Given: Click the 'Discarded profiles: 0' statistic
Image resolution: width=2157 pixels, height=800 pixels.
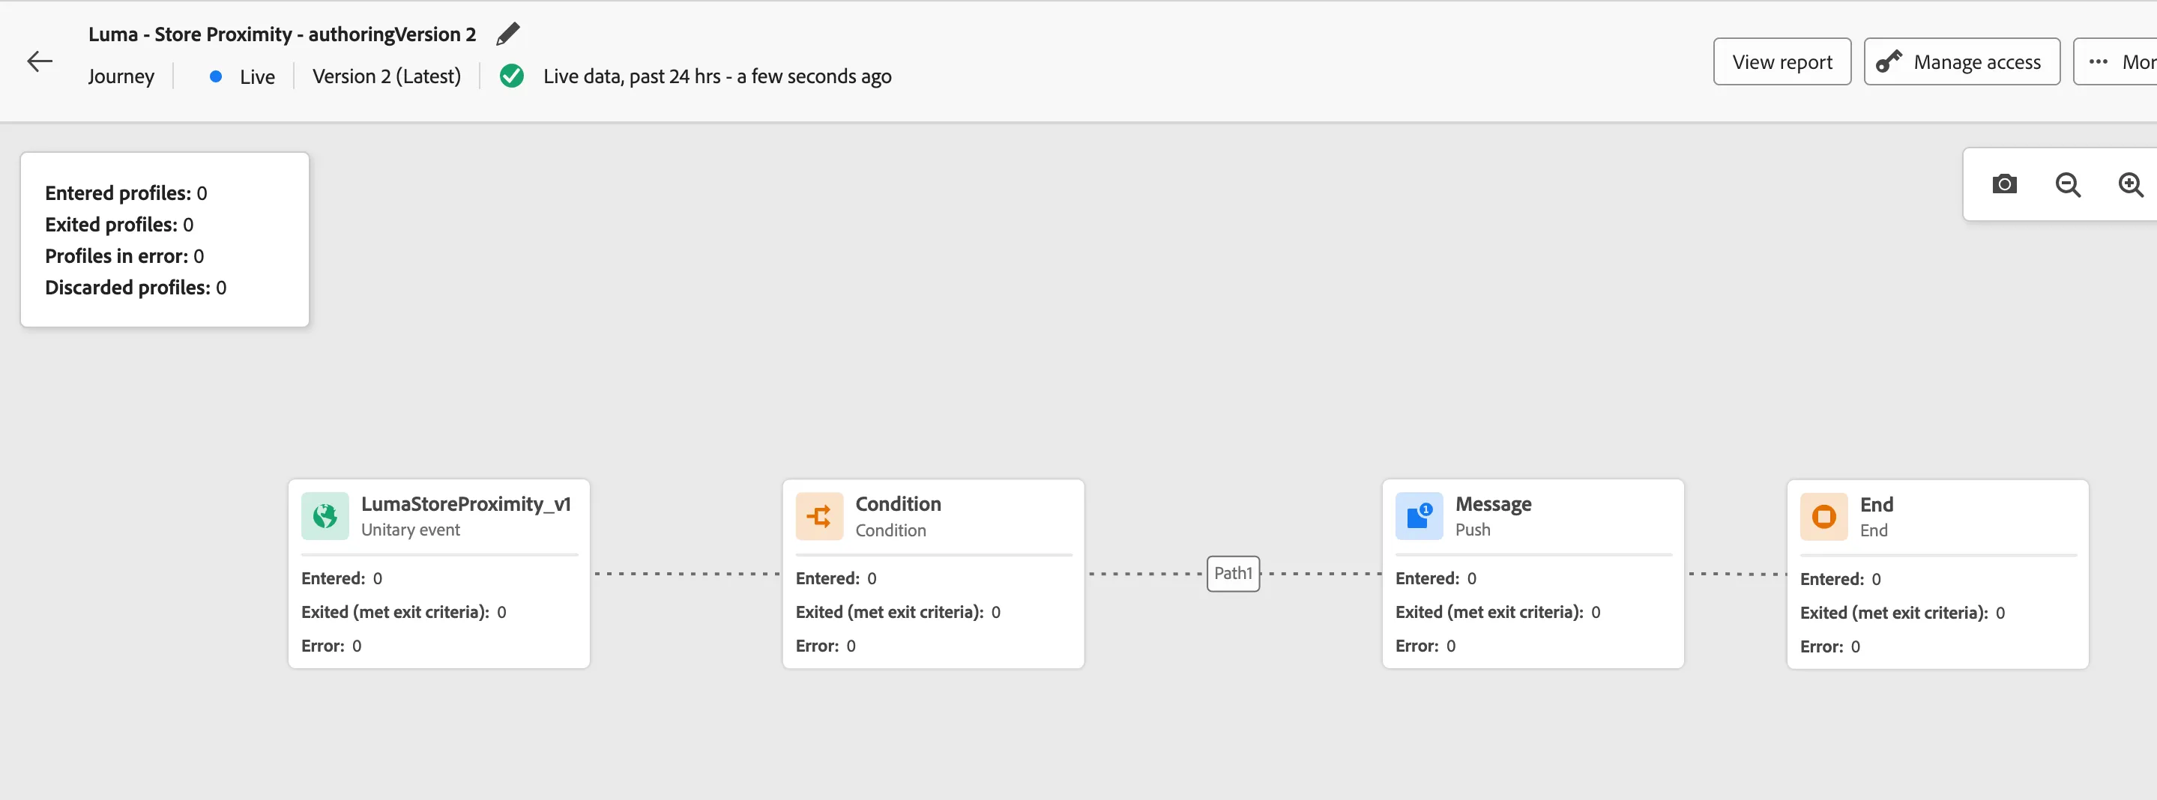Looking at the screenshot, I should [x=136, y=288].
